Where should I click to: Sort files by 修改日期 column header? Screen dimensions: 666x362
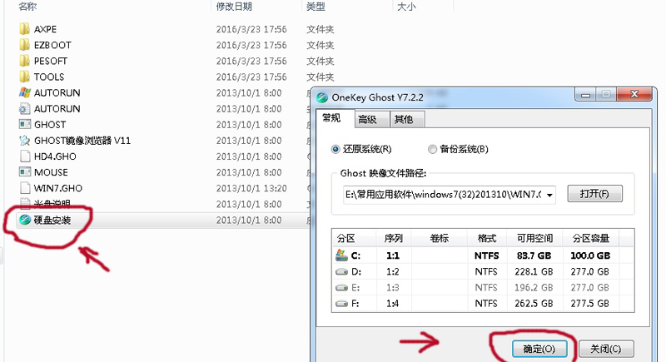(x=234, y=7)
